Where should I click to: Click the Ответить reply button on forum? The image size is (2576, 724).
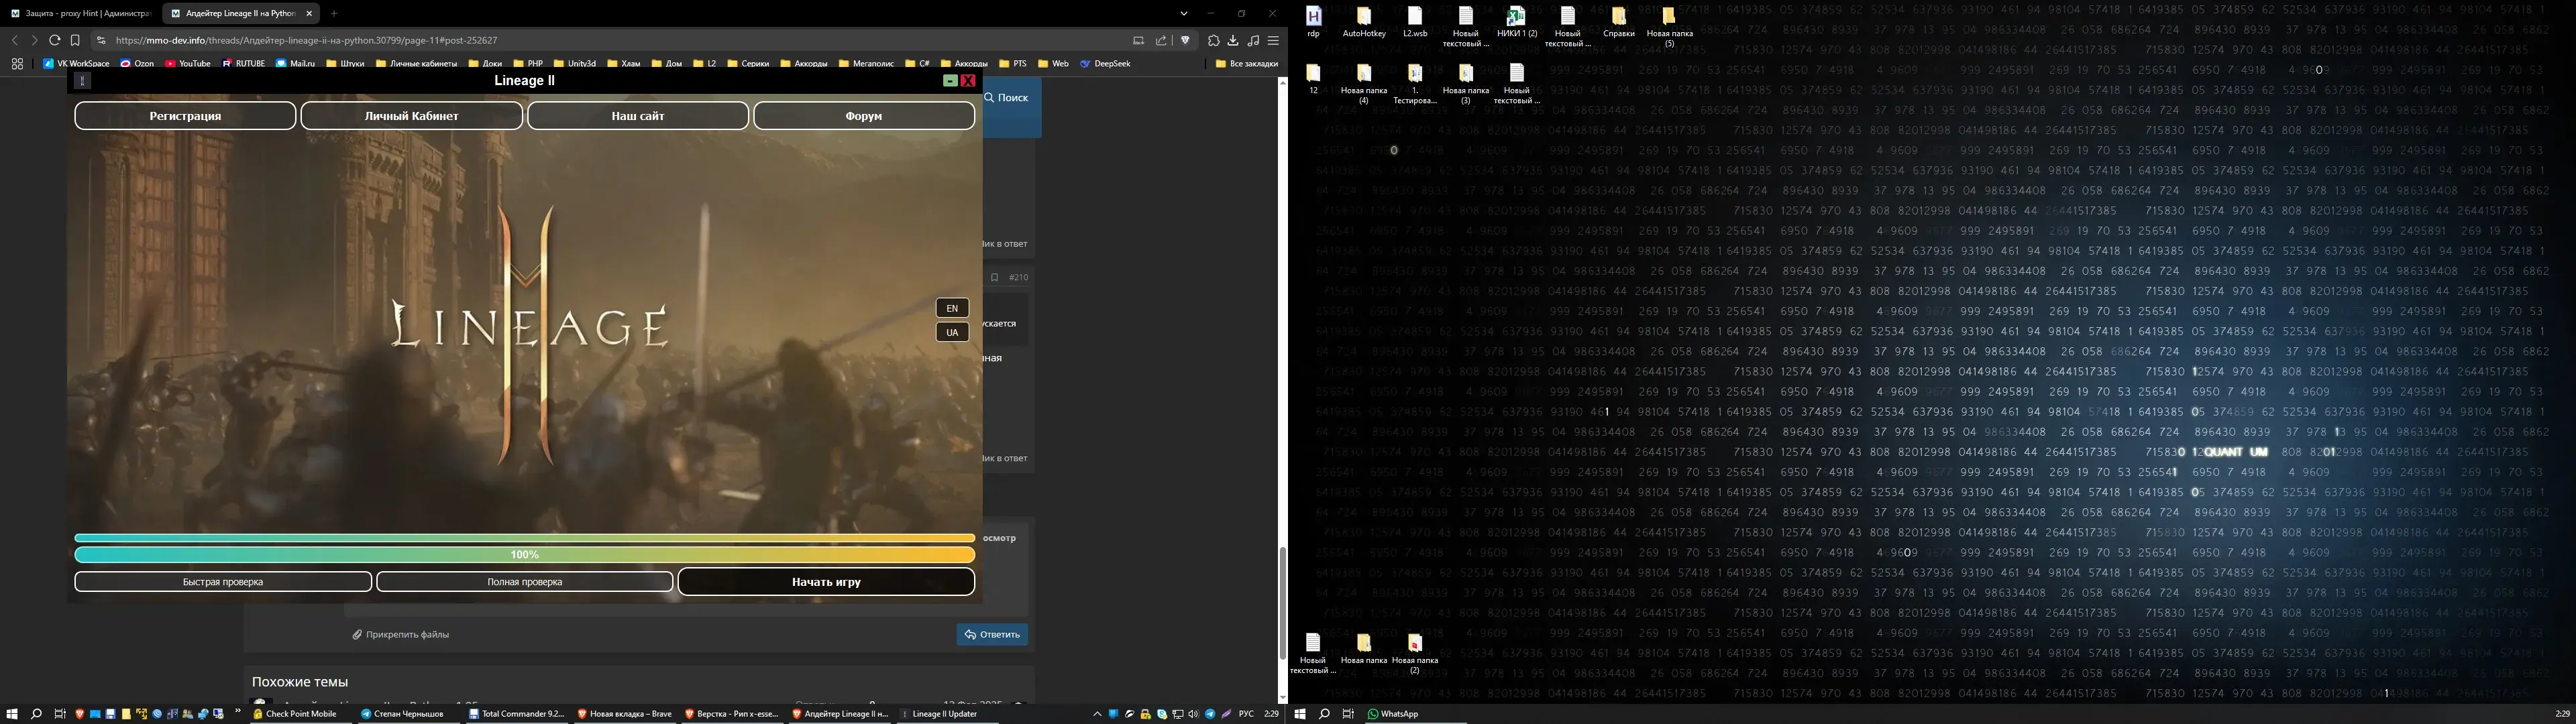[992, 635]
